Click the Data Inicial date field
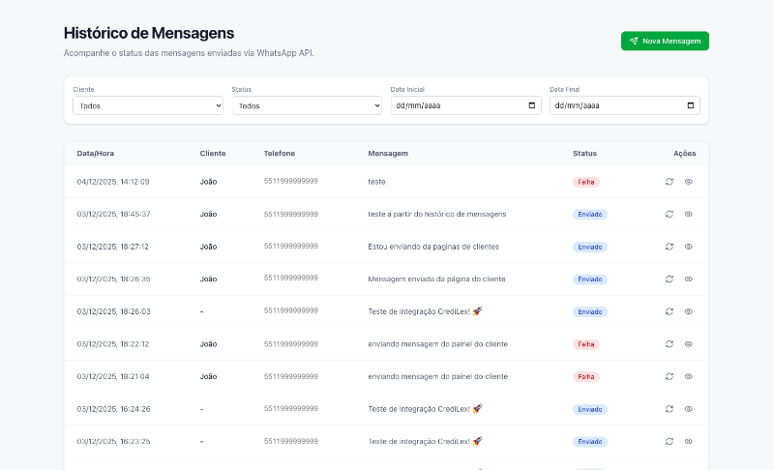 click(455, 105)
